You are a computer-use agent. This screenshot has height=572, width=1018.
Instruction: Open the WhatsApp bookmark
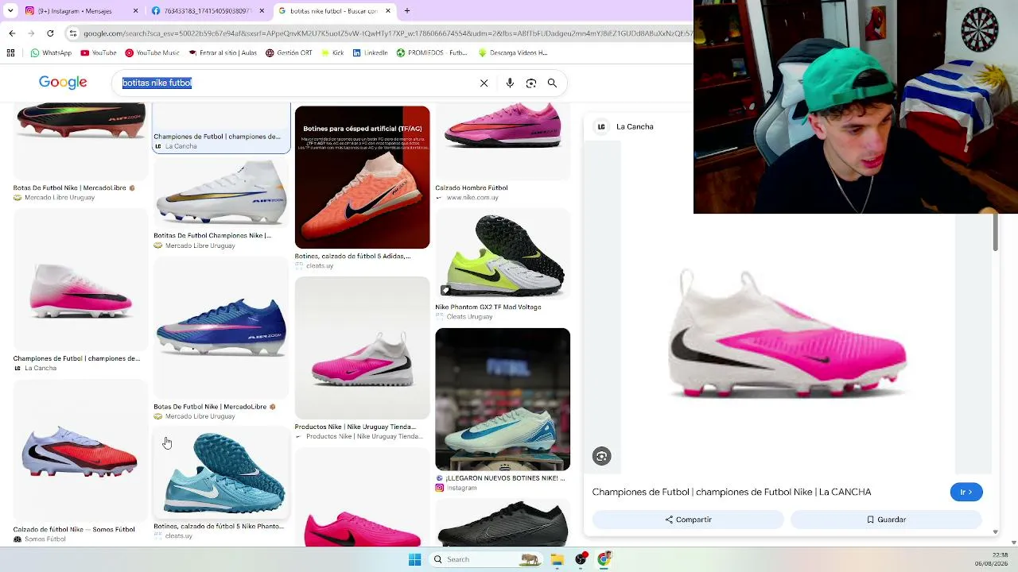(x=51, y=53)
